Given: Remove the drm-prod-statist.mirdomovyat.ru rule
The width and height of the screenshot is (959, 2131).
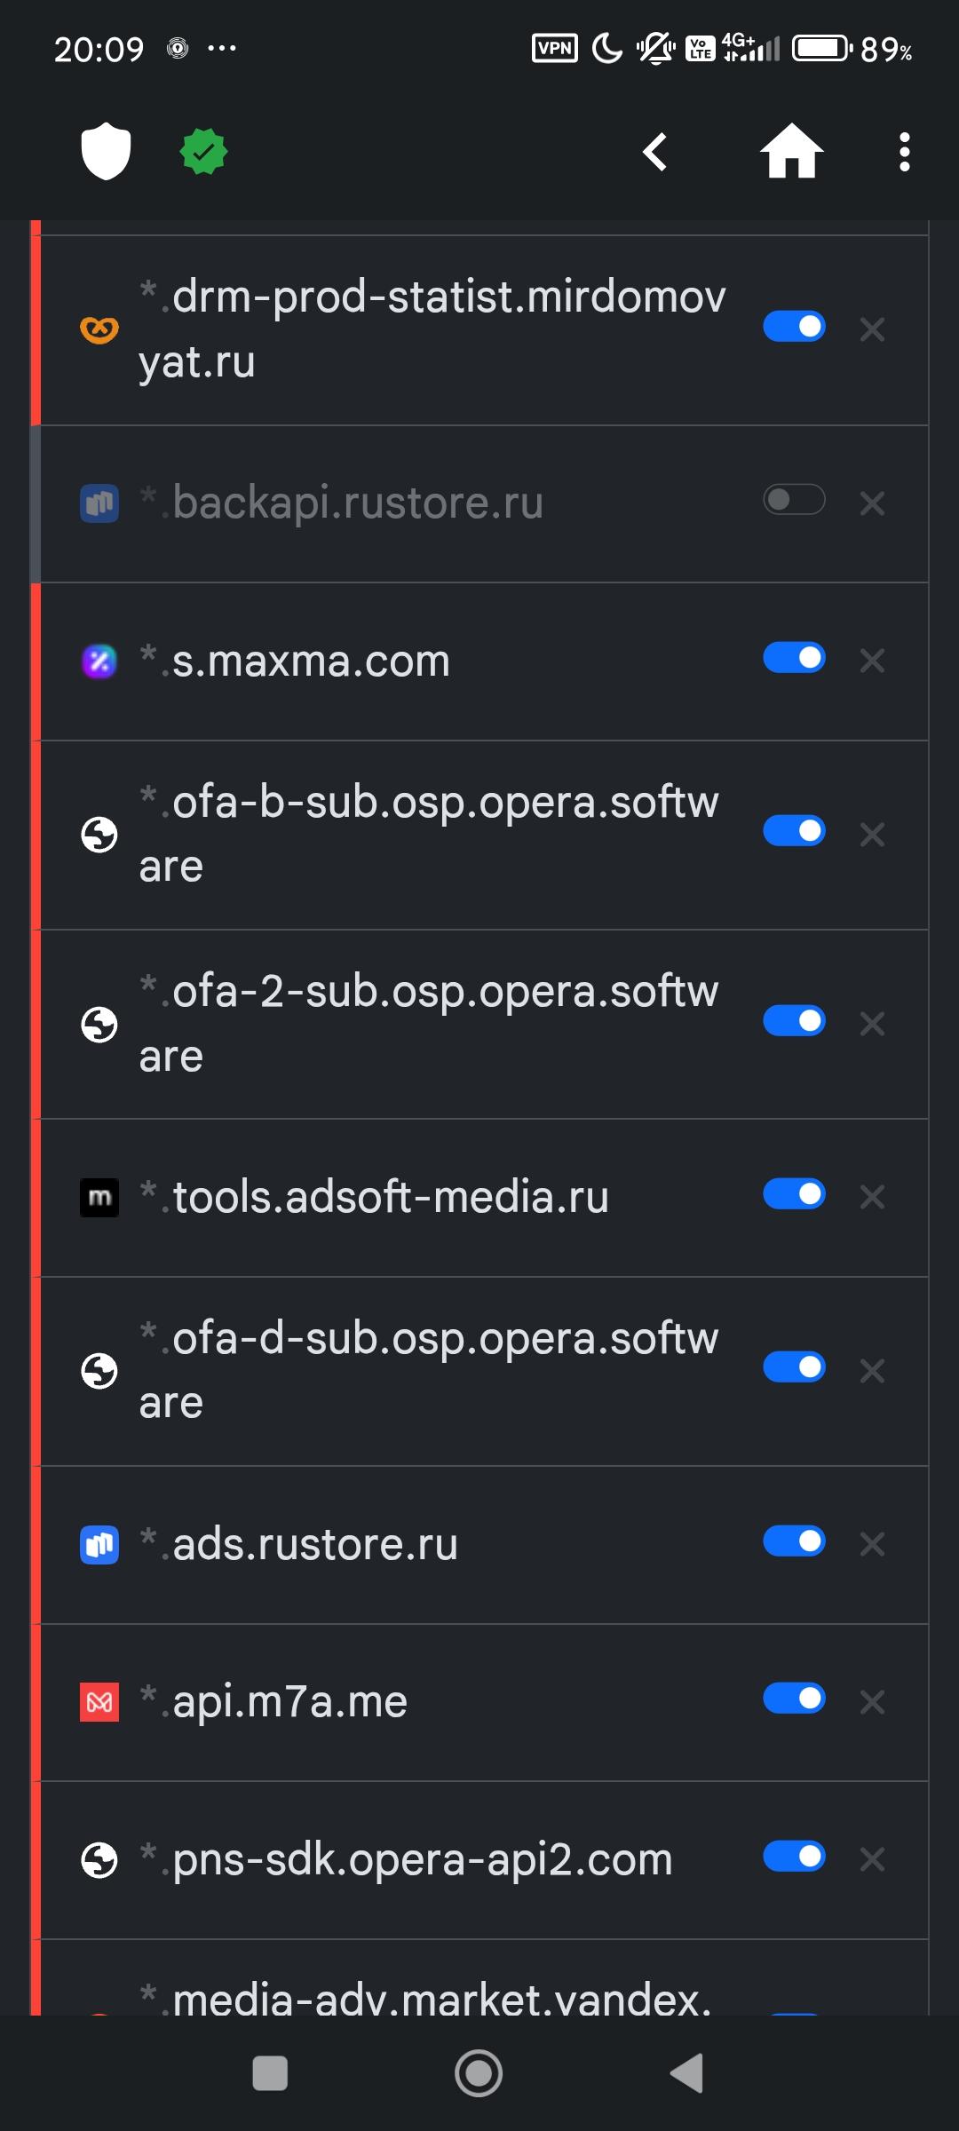Looking at the screenshot, I should (872, 329).
